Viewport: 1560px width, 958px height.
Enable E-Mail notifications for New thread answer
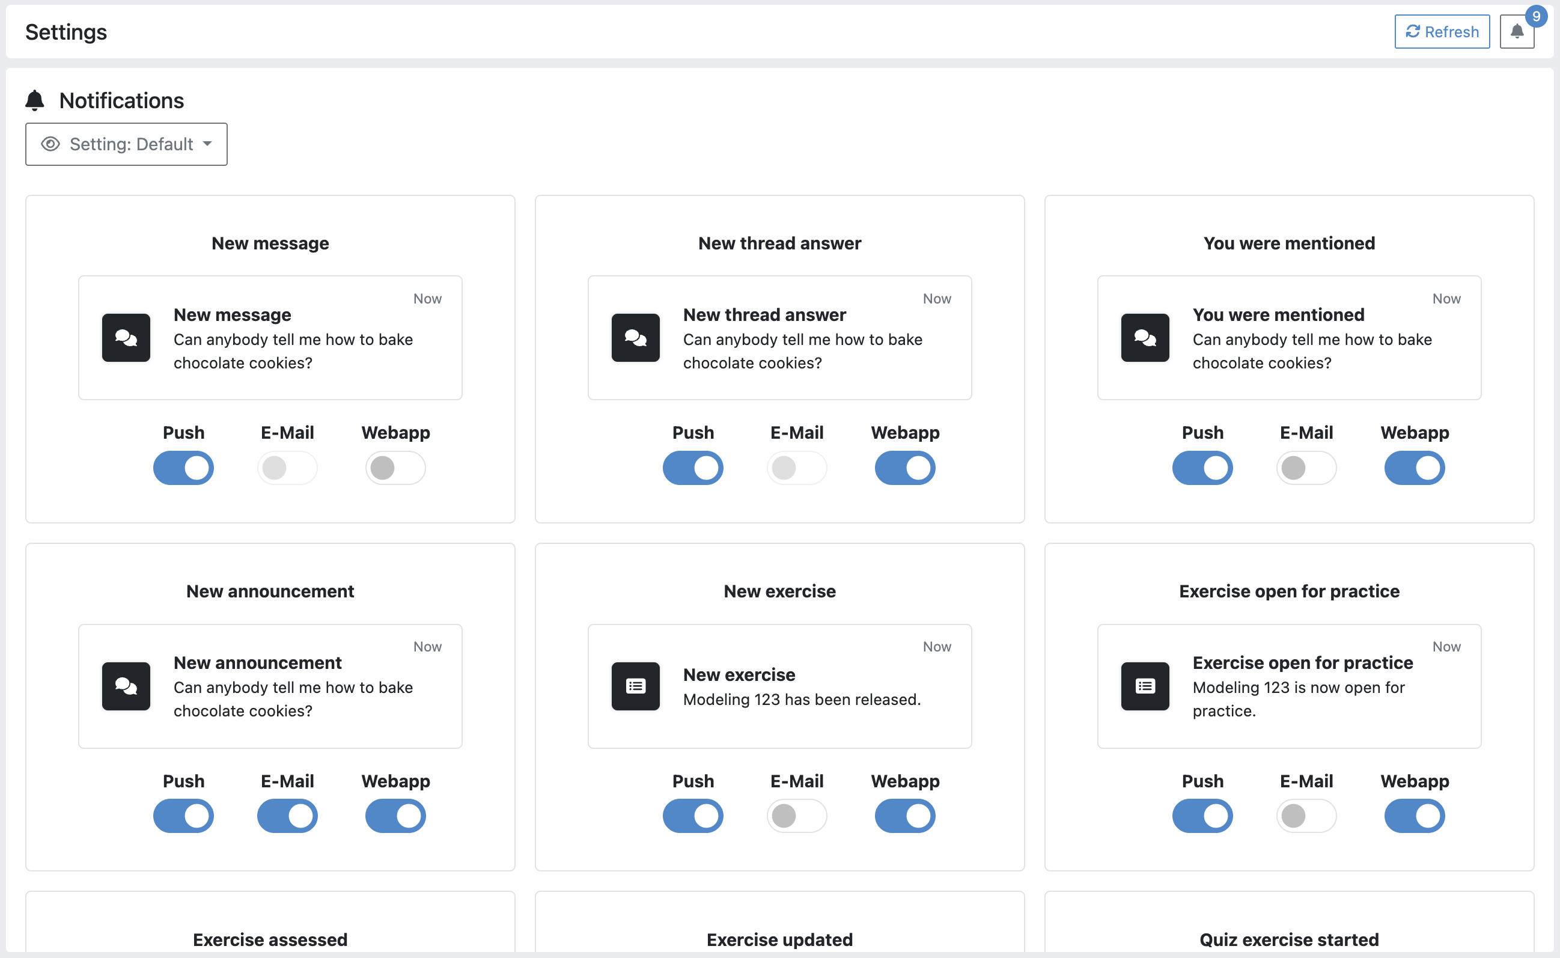point(797,468)
